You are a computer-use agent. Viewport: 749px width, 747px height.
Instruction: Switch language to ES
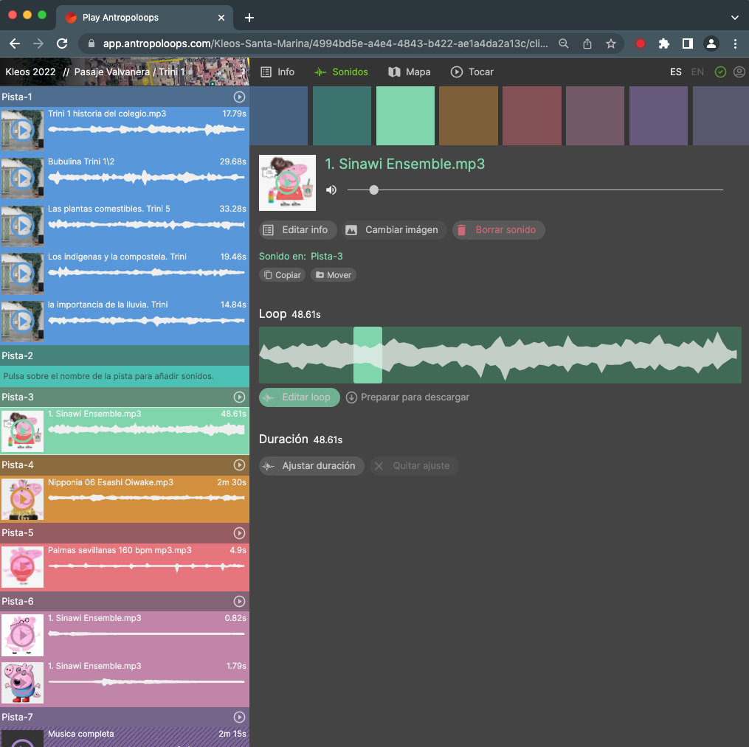click(676, 72)
